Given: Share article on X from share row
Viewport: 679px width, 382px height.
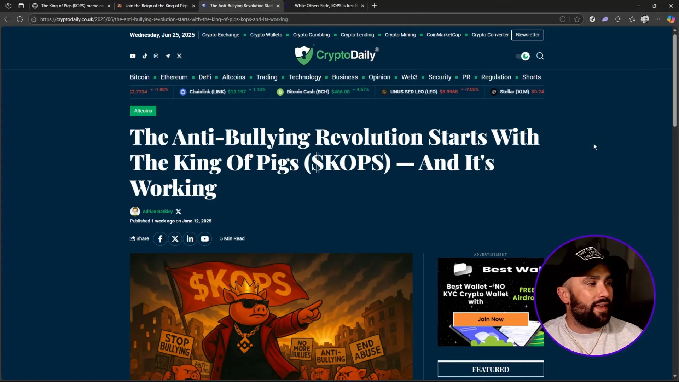Looking at the screenshot, I should 175,239.
